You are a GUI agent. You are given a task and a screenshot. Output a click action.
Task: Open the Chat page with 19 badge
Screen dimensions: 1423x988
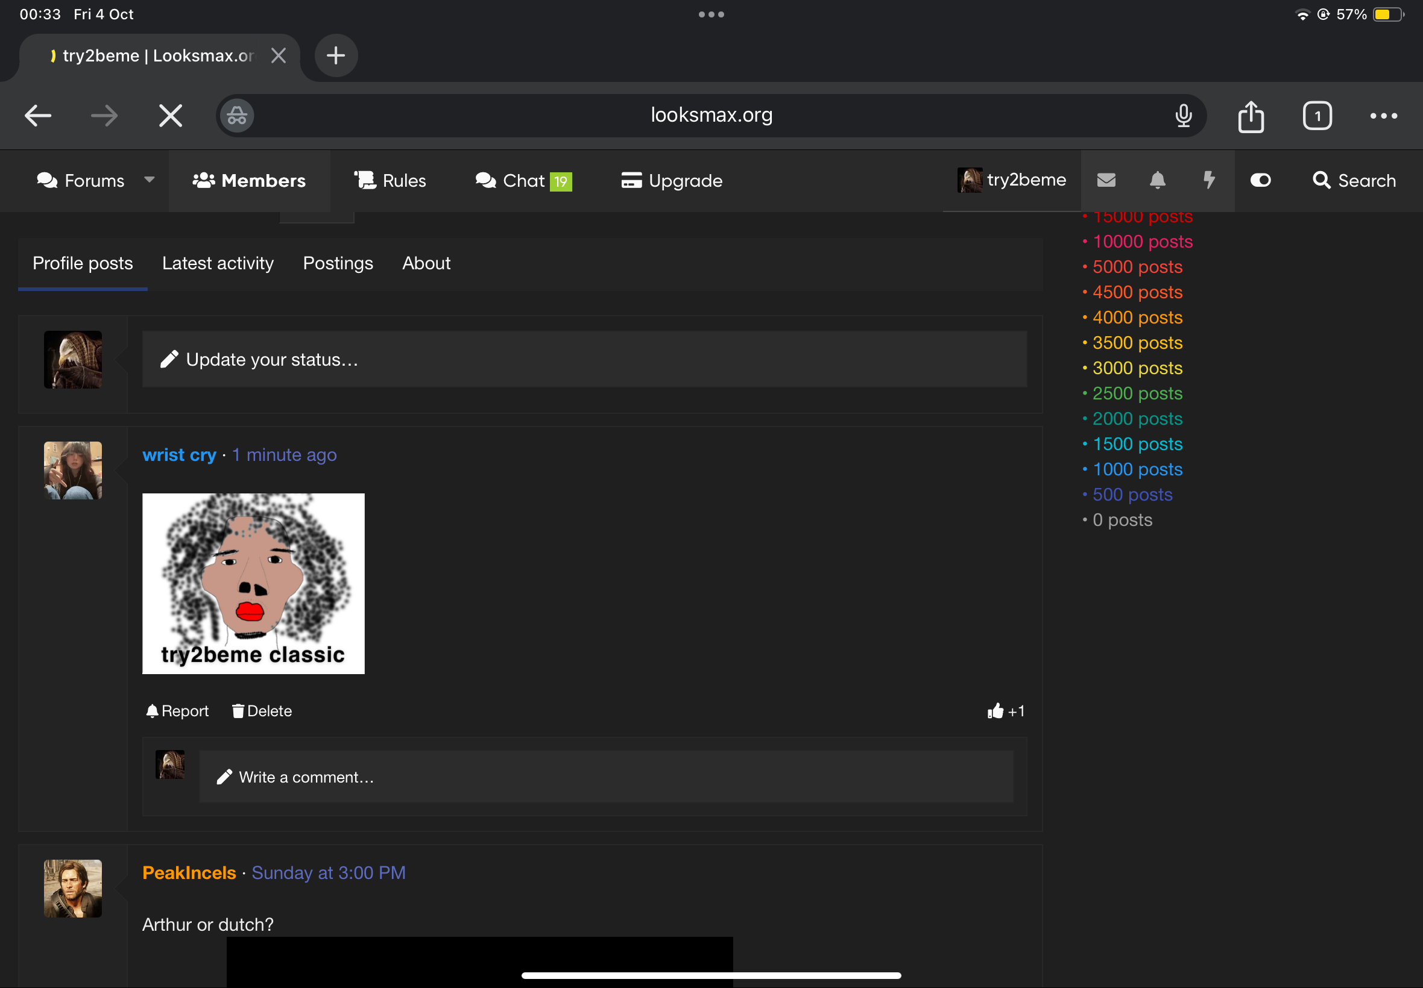click(523, 181)
